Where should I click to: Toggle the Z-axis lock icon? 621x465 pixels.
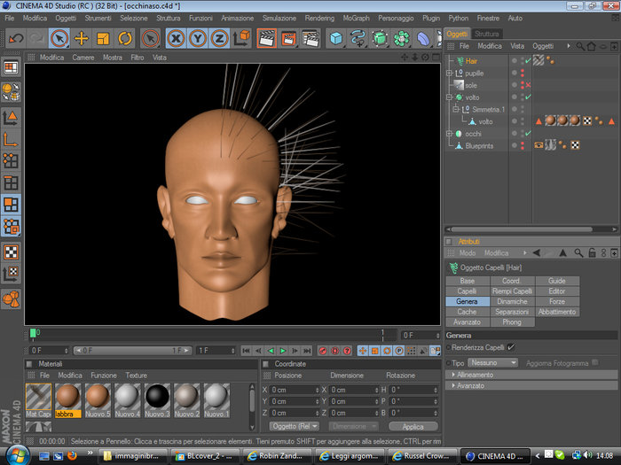click(x=218, y=38)
